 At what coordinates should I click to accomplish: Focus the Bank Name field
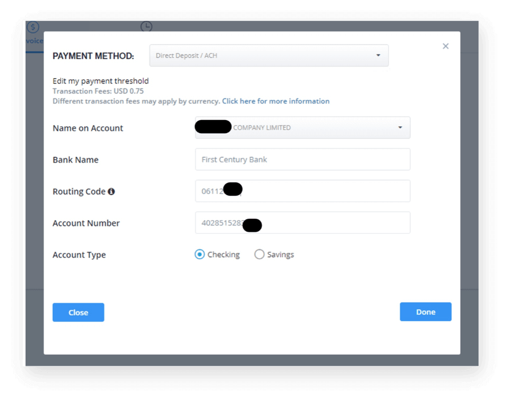(x=302, y=160)
